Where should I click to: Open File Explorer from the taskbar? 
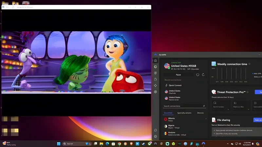tap(102, 144)
